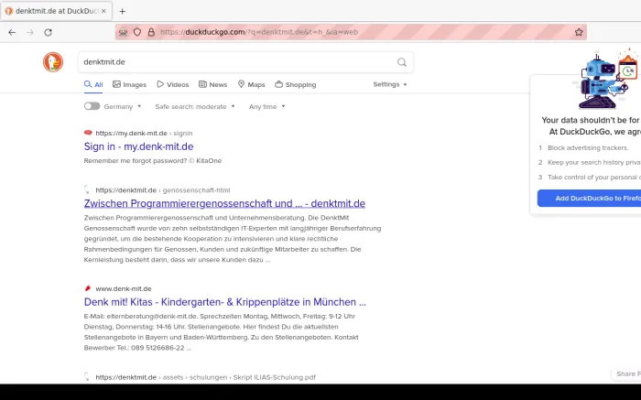Select the All search tab
This screenshot has width=641, height=400.
[x=93, y=84]
